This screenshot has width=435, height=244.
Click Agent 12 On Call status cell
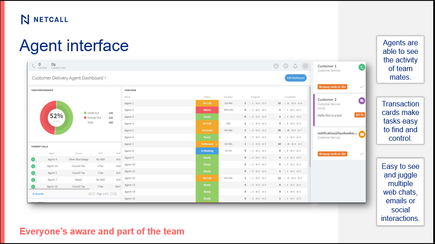coord(207,178)
